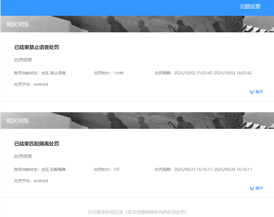The width and height of the screenshot is (274, 217).
Task: Select the android platform label in second record
Action: [x=41, y=181]
